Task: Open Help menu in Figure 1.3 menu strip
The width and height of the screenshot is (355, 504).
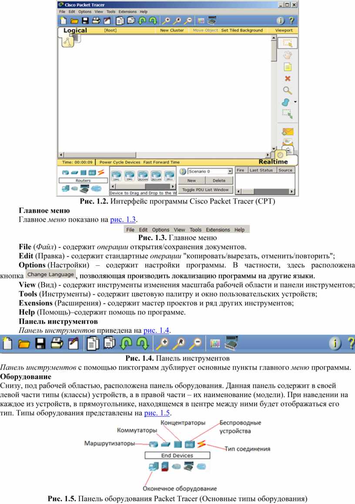Action: pyautogui.click(x=239, y=230)
